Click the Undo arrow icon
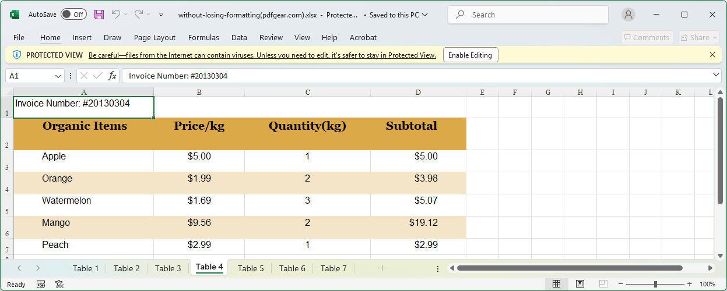 (115, 15)
